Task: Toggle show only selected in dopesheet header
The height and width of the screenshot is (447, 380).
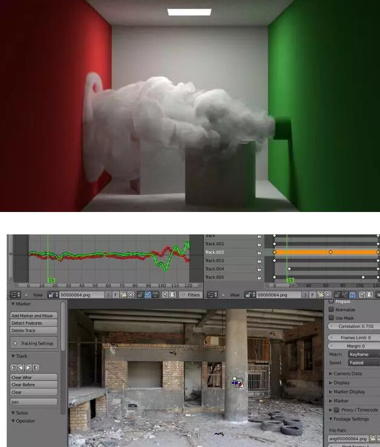Action: tap(362, 295)
